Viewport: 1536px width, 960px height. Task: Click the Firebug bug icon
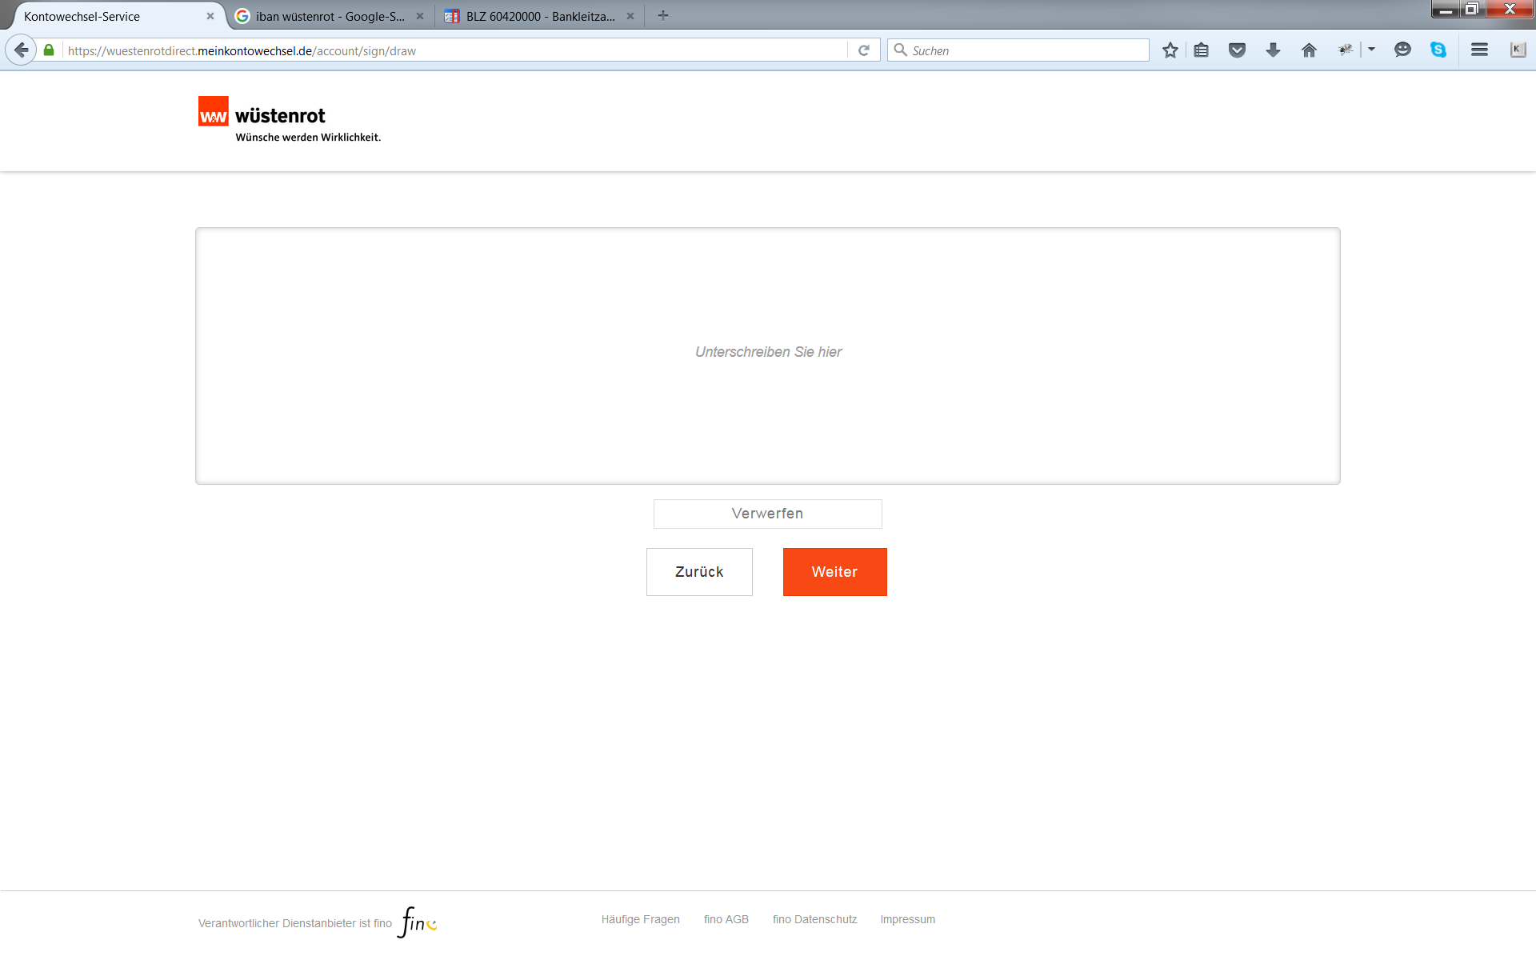click(1346, 50)
